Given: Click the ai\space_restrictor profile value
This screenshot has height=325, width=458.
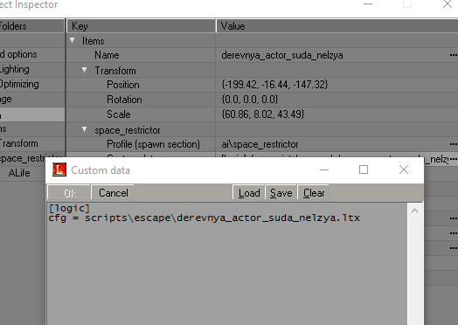Looking at the screenshot, I should tap(260, 144).
